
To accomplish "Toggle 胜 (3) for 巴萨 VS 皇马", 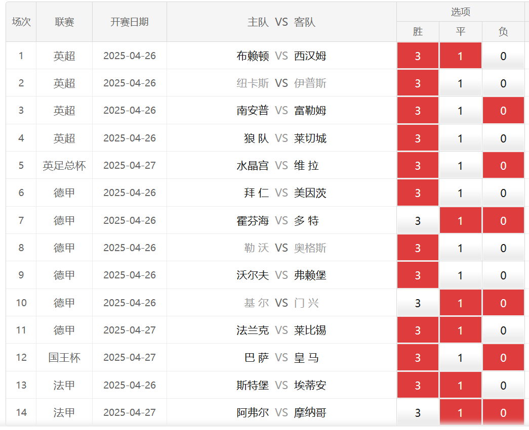I will (x=418, y=358).
